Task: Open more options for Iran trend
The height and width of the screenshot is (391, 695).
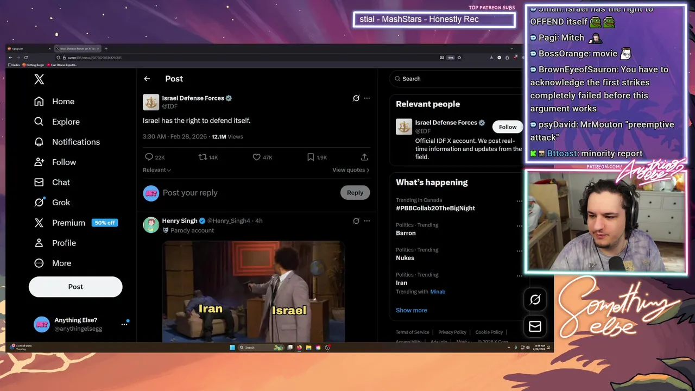Action: pyautogui.click(x=519, y=276)
